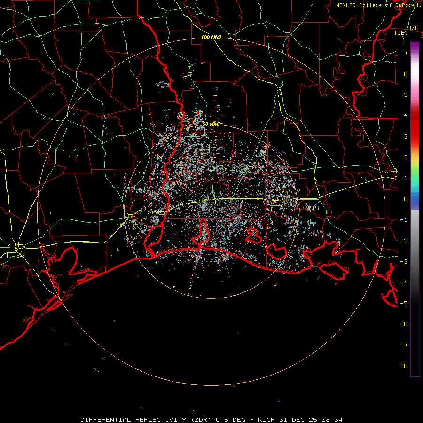Screen dimensions: 423x423
Task: Click the TH threshold label on scale
Action: [404, 366]
